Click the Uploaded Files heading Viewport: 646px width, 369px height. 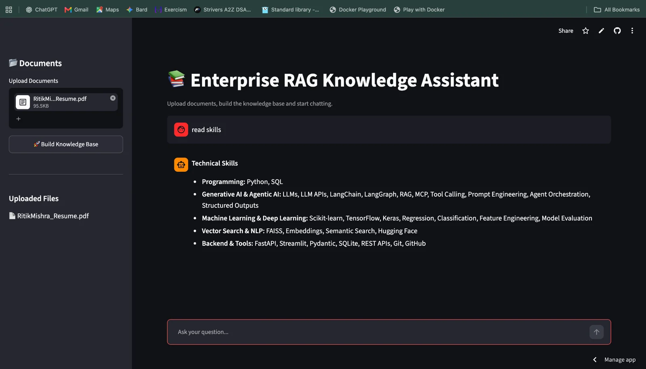(34, 198)
